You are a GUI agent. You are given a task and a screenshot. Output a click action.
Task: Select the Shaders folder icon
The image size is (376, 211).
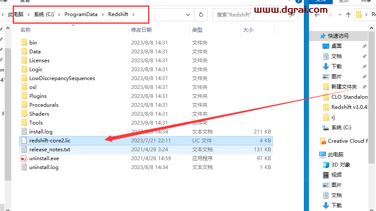pos(24,114)
